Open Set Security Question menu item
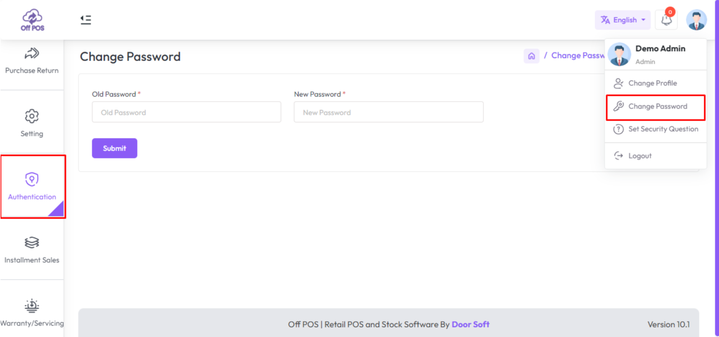 [x=663, y=129]
